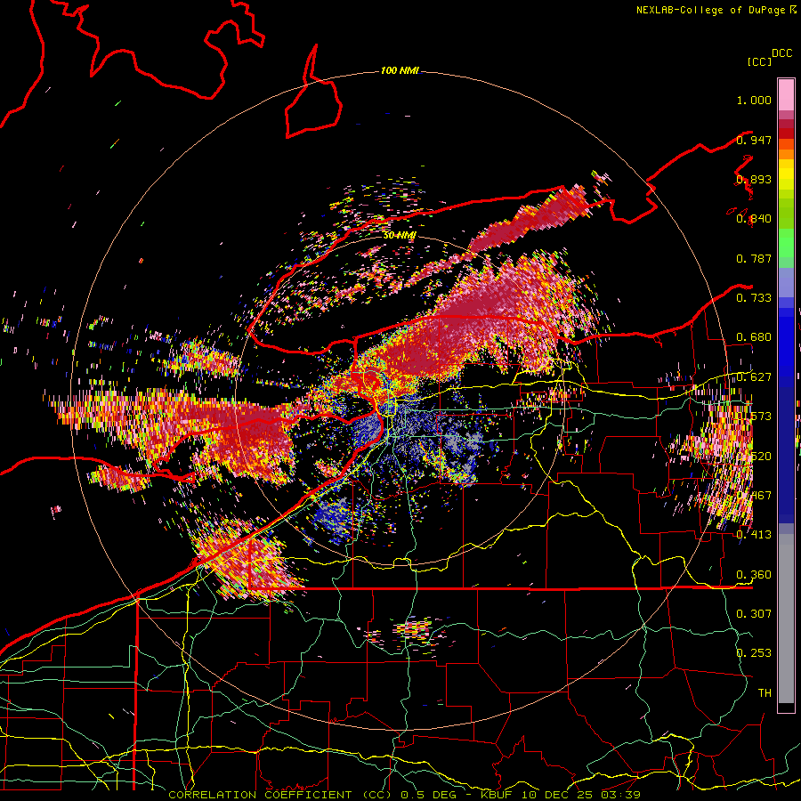Click the TH threshold label

click(x=765, y=692)
